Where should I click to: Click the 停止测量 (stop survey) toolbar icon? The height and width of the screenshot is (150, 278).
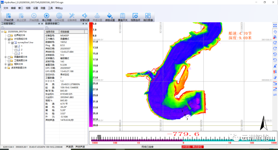(x=47, y=16)
